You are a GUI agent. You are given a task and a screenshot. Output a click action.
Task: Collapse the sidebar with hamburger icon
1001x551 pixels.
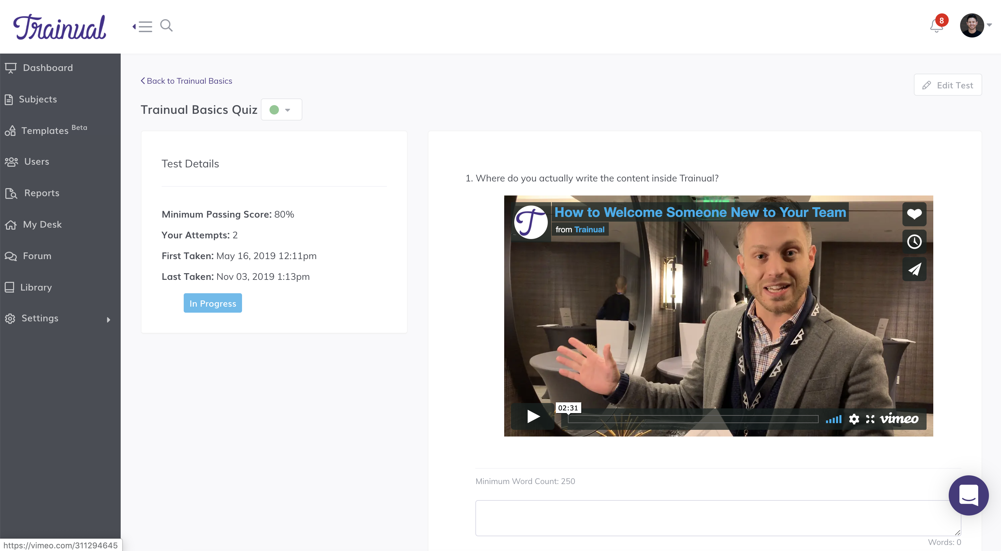[x=142, y=26]
